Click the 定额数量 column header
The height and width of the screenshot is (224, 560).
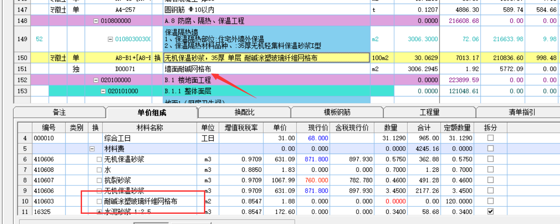coord(457,128)
